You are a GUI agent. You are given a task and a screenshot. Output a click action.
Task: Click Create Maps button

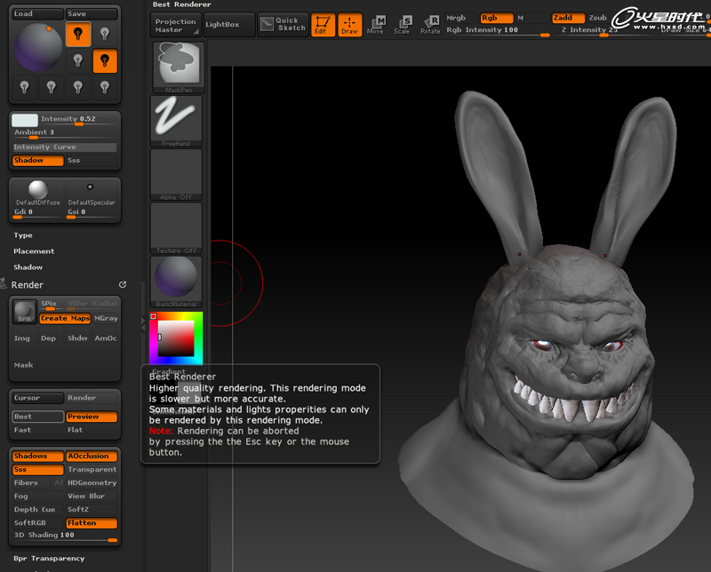click(x=65, y=318)
